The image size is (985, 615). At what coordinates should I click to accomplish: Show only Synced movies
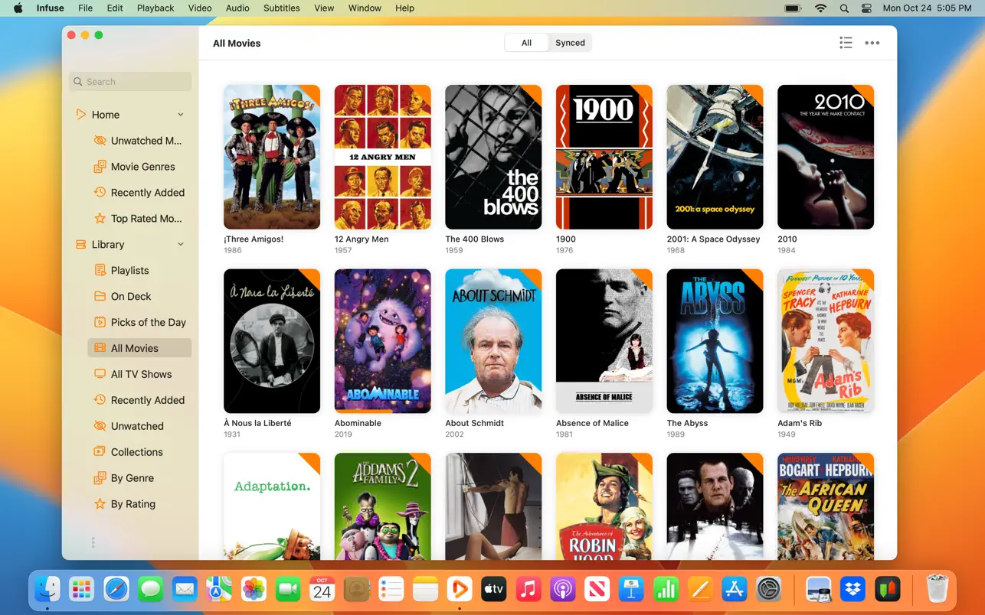coord(570,42)
